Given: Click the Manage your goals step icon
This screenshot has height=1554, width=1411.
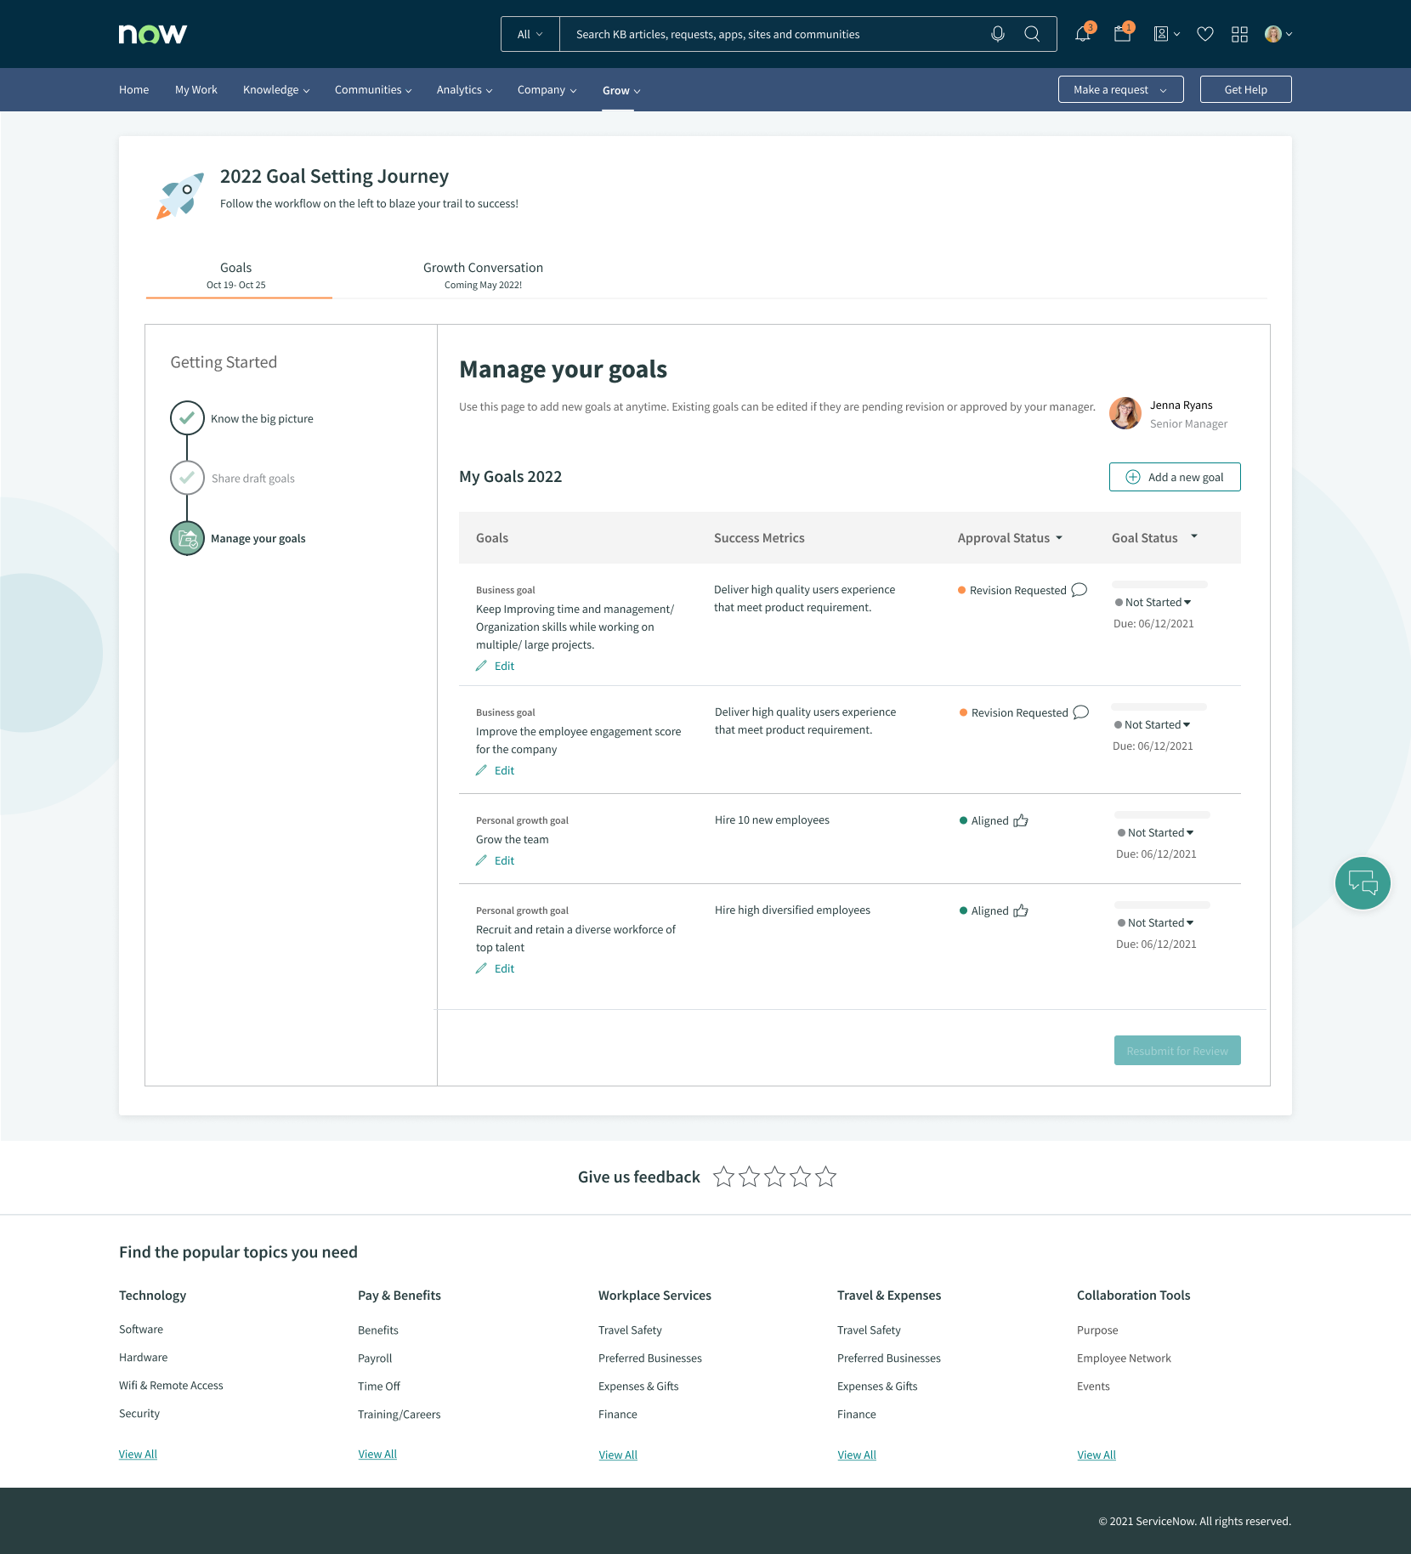Looking at the screenshot, I should click(187, 538).
